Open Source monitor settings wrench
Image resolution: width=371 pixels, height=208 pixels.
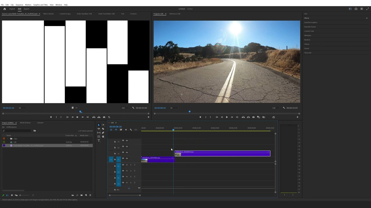point(133,108)
